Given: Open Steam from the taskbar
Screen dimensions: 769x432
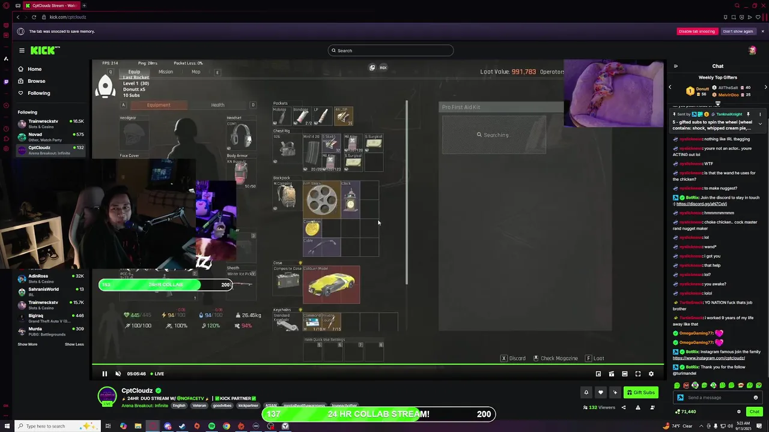Looking at the screenshot, I should click(x=182, y=426).
